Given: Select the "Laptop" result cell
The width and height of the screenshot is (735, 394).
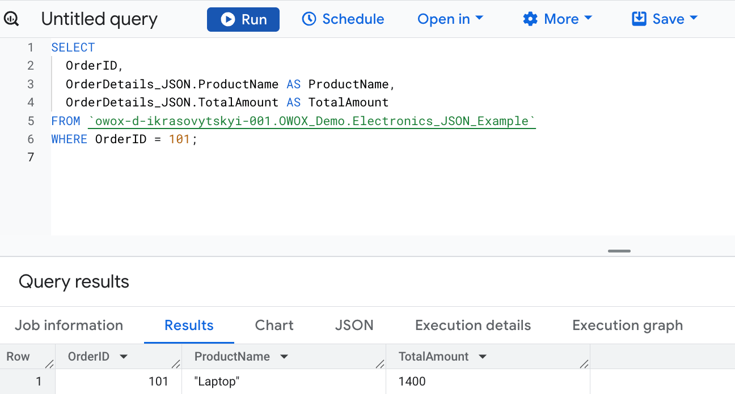Looking at the screenshot, I should pos(284,382).
